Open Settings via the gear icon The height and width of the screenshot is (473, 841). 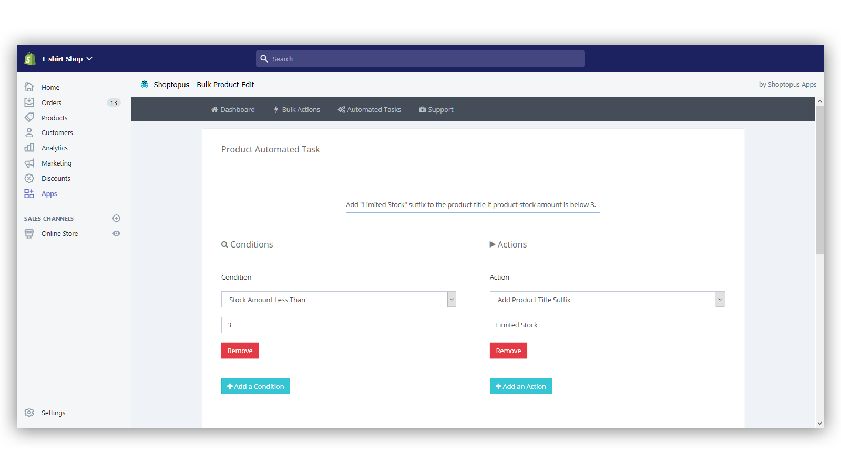(29, 413)
